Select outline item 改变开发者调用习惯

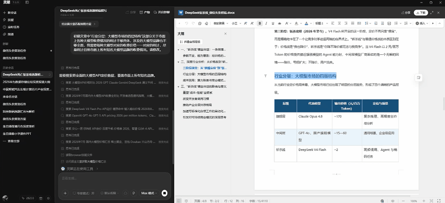click(x=196, y=99)
